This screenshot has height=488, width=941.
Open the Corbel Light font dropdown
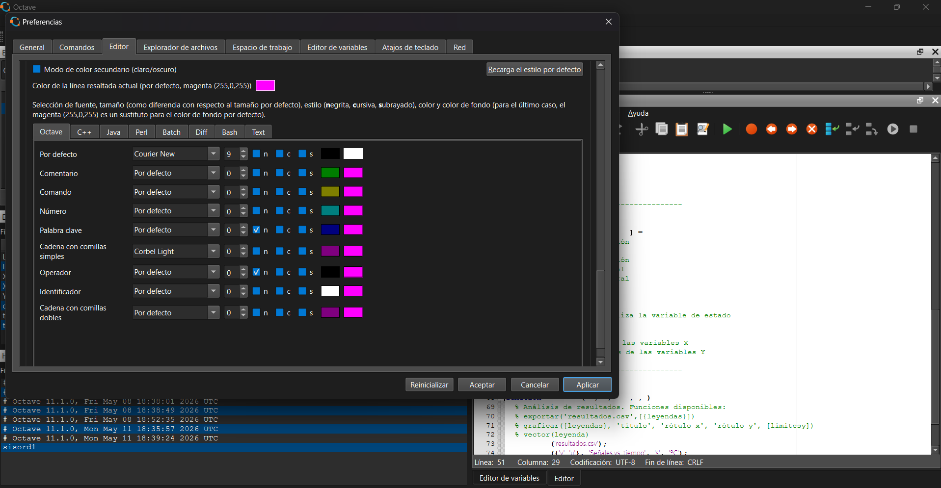[x=176, y=251]
